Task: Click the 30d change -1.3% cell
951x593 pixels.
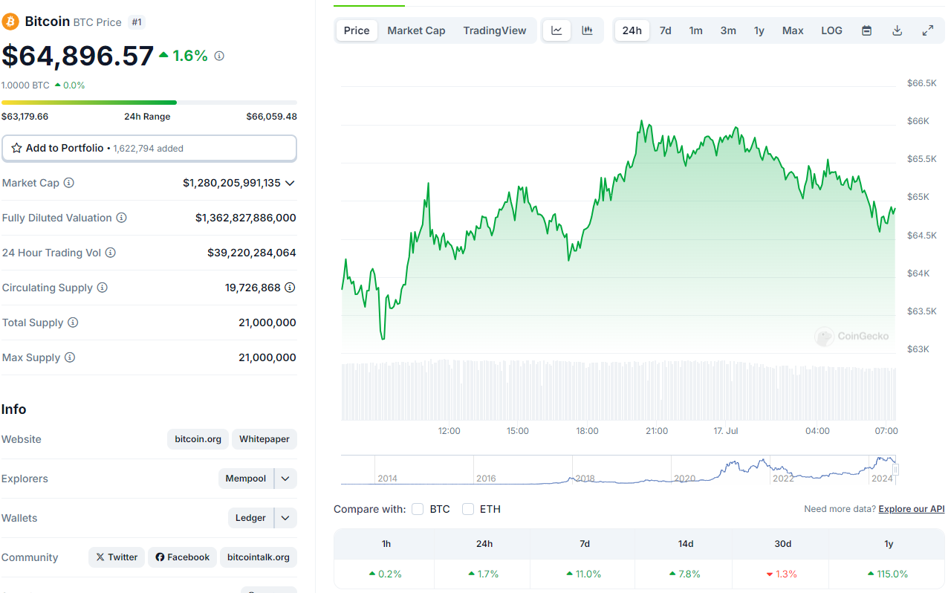Action: 783,574
